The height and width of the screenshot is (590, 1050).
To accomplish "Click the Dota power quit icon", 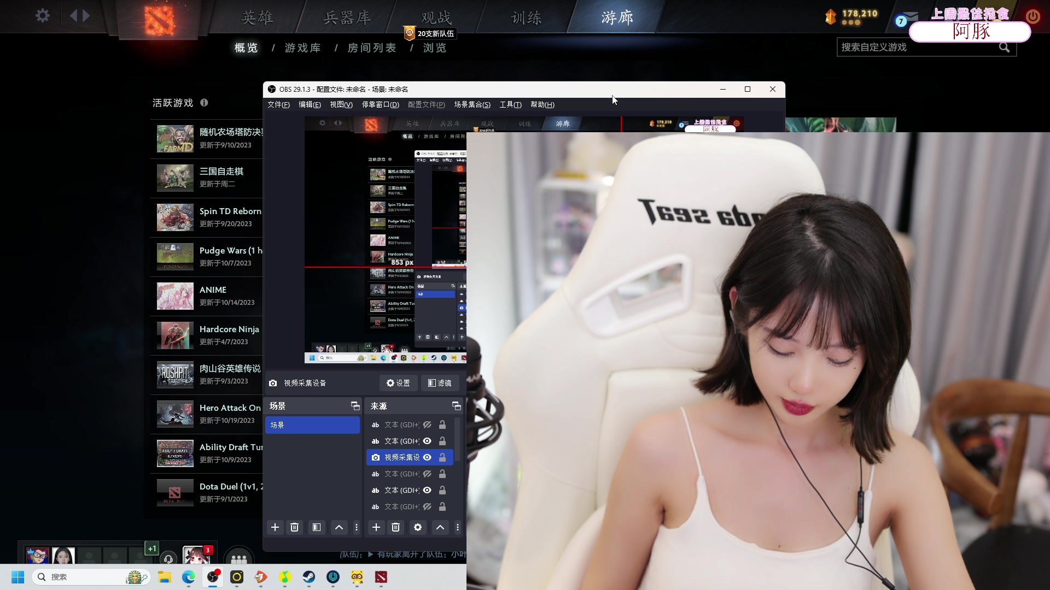I will pos(1032,16).
